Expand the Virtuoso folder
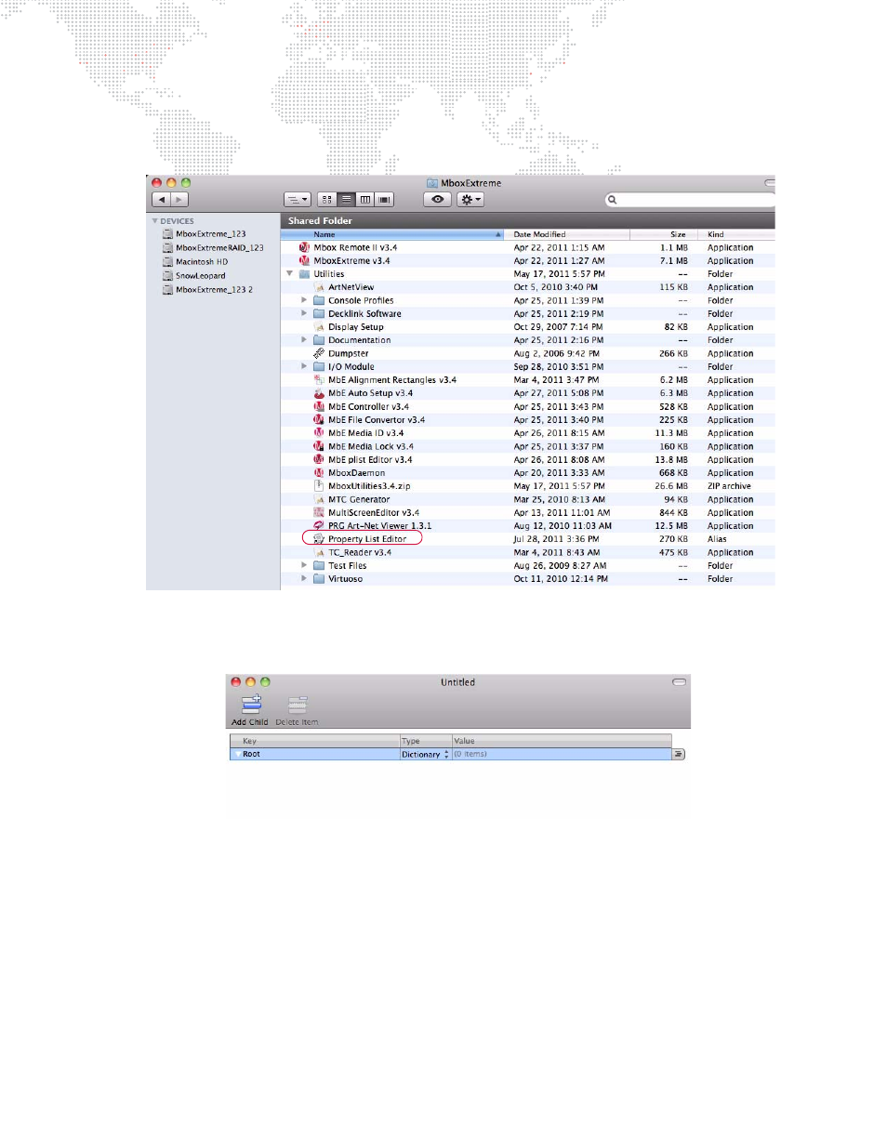The width and height of the screenshot is (887, 1148). [x=304, y=579]
